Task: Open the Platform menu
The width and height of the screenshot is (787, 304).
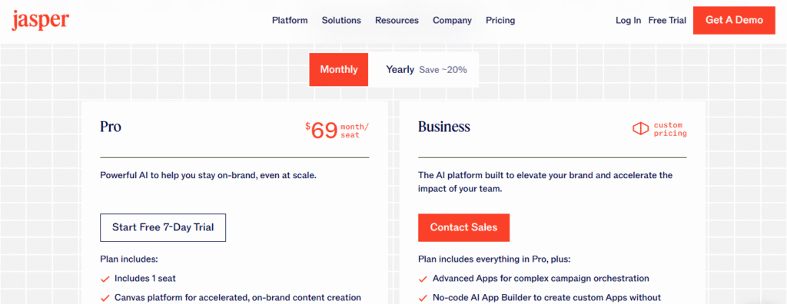Action: (290, 21)
